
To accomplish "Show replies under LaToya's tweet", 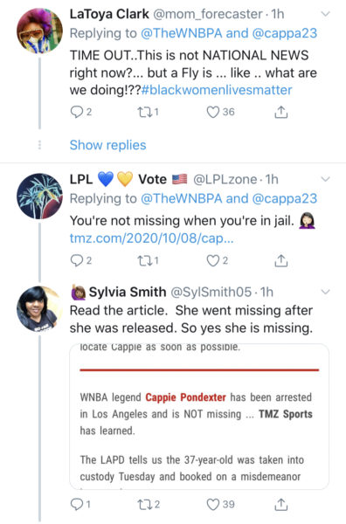I will click(x=107, y=145).
